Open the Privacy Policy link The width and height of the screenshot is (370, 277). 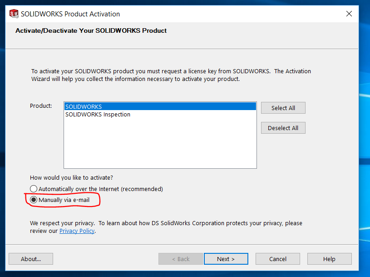pos(77,231)
